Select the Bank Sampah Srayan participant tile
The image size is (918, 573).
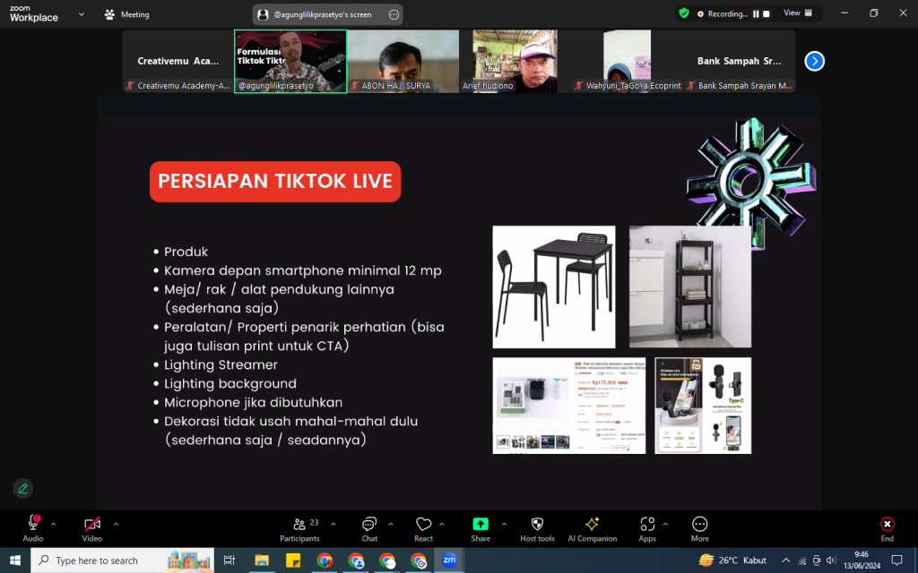(740, 62)
